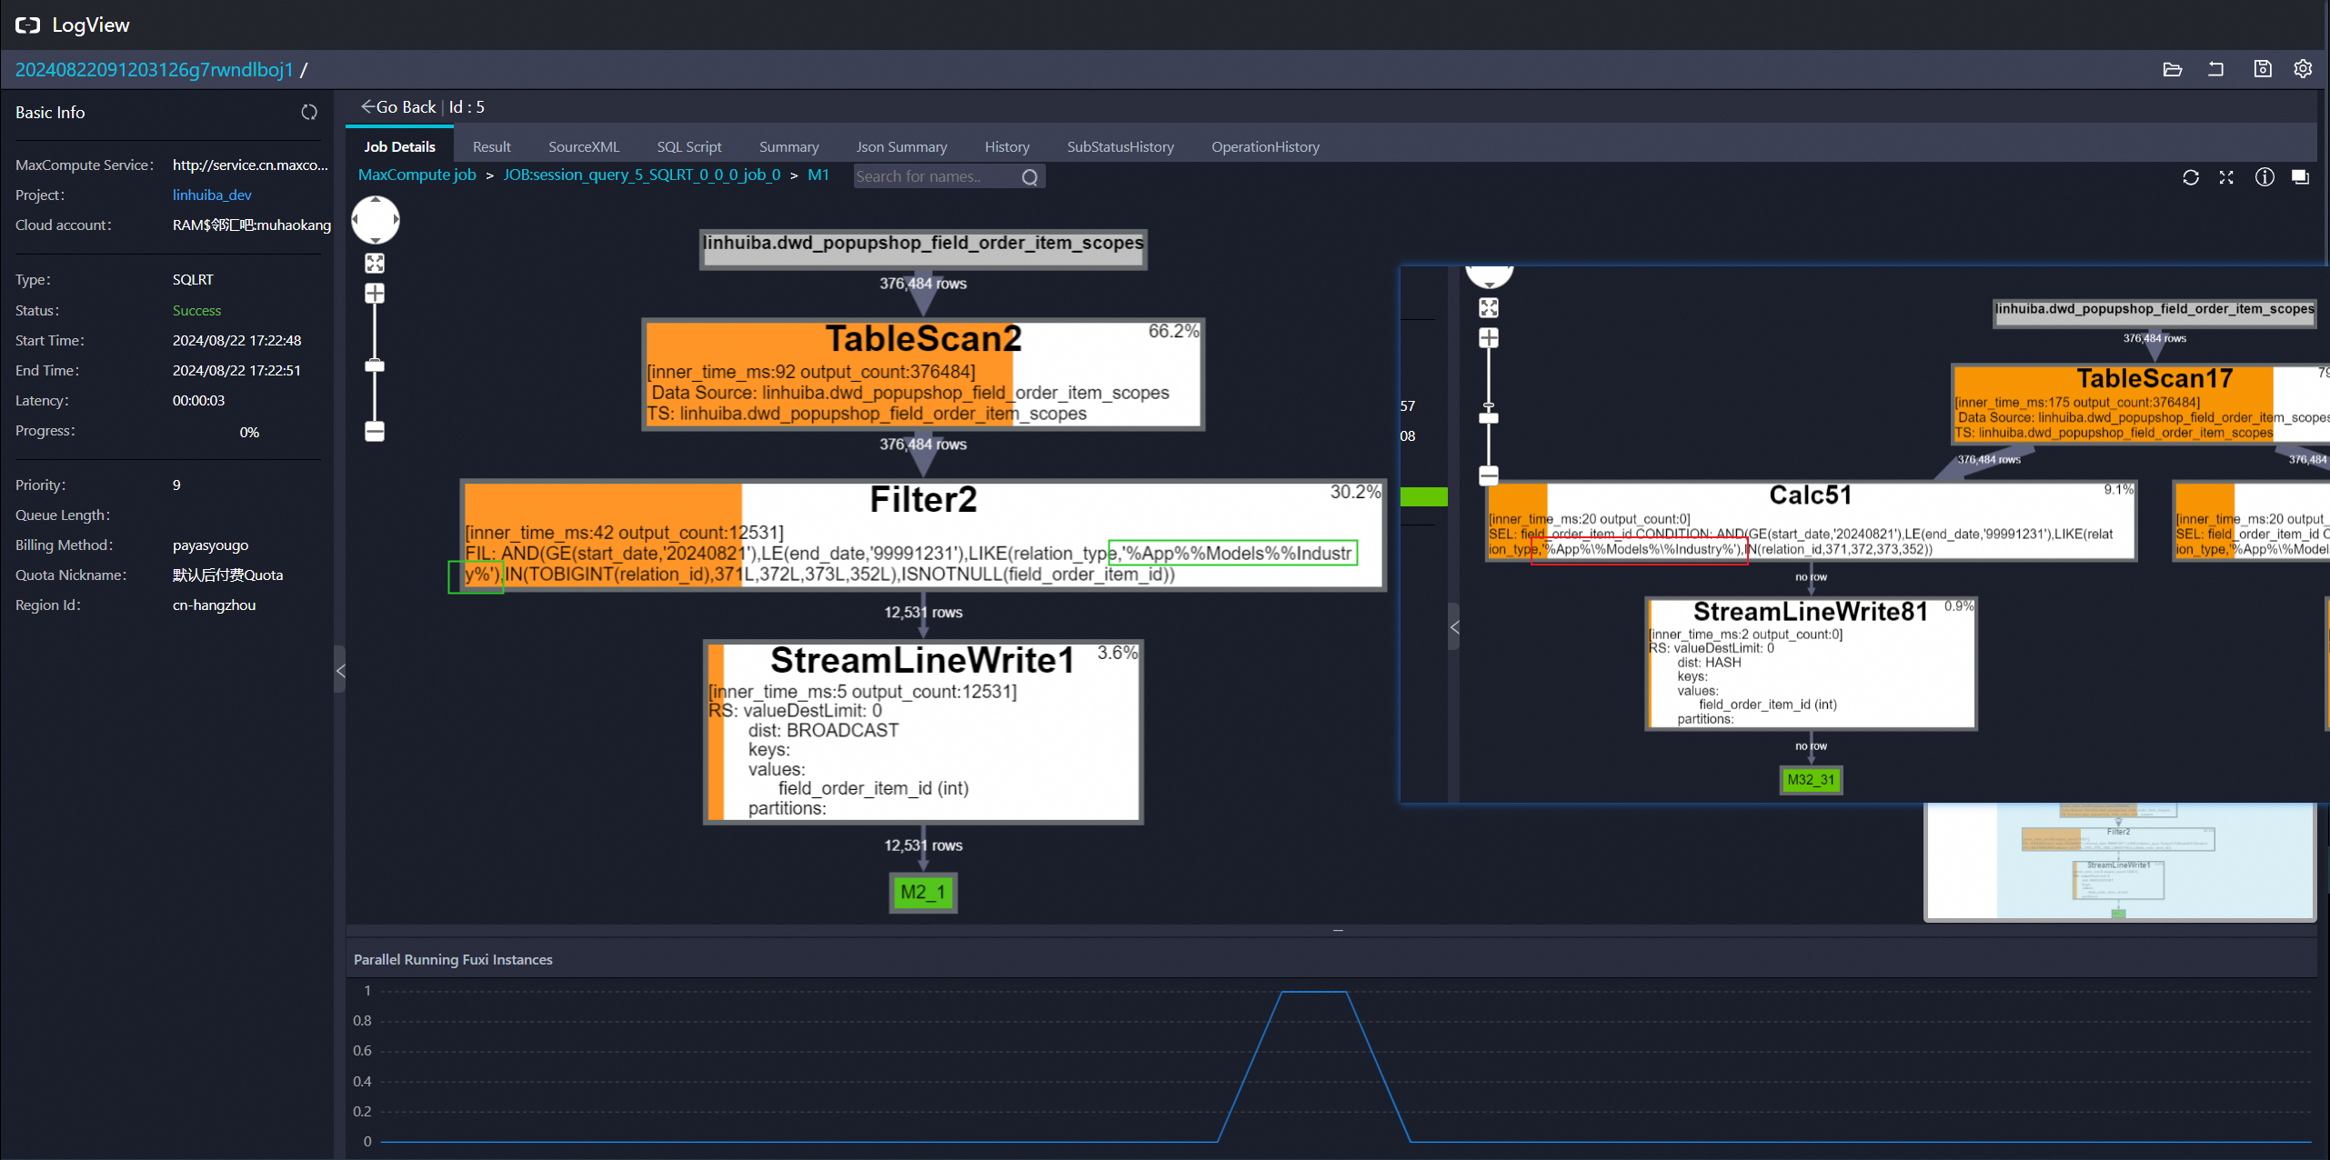Click Billing Method value payasyougo

pyautogui.click(x=210, y=545)
